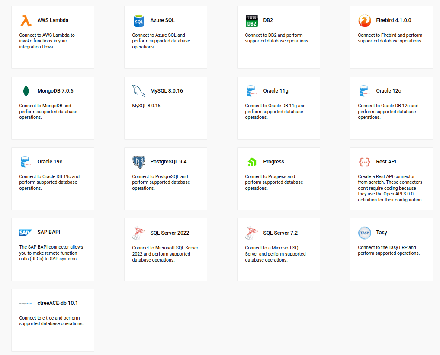Click the SAP logo icon
The width and height of the screenshot is (440, 355).
tap(26, 233)
